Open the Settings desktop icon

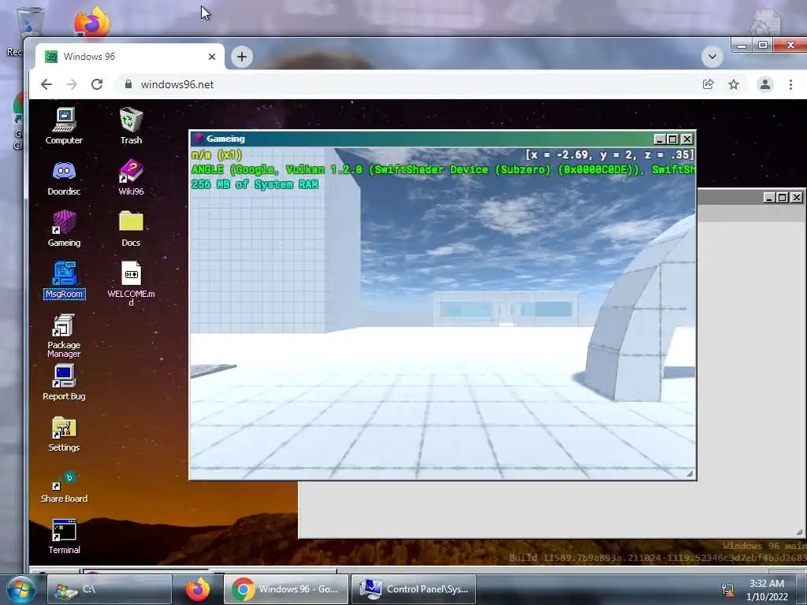tap(64, 434)
